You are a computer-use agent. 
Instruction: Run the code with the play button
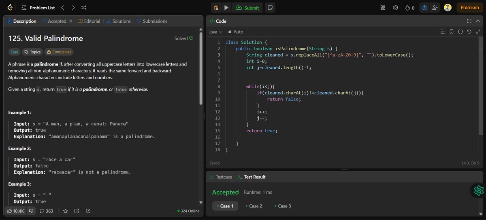click(x=226, y=8)
